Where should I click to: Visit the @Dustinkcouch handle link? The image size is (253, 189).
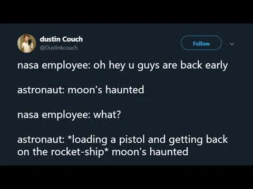pos(59,48)
